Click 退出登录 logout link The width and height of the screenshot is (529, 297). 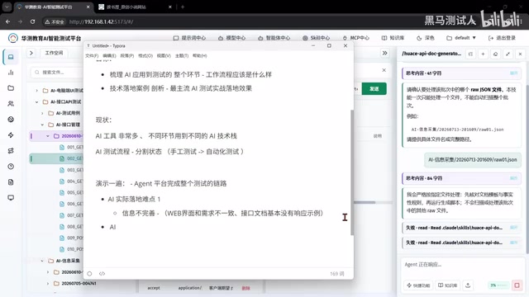coord(502,38)
